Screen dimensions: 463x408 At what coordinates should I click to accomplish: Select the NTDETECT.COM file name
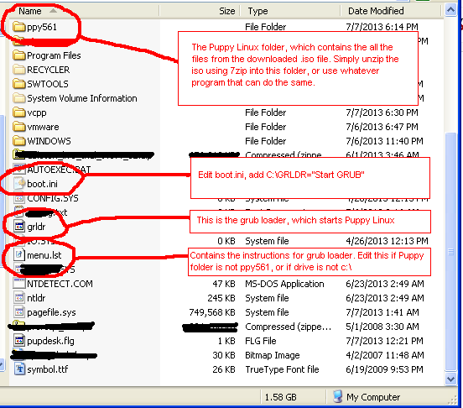pyautogui.click(x=60, y=284)
